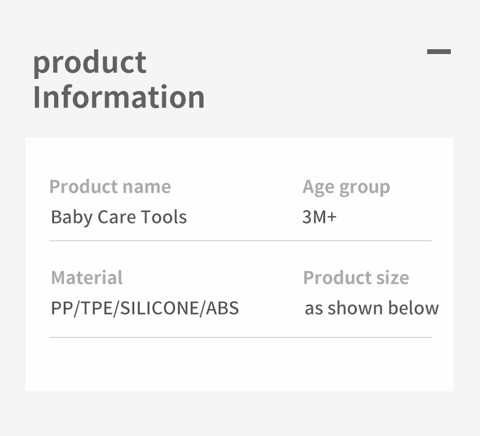Click the divider line under the material row
Screen dimensions: 480x436
(240, 337)
